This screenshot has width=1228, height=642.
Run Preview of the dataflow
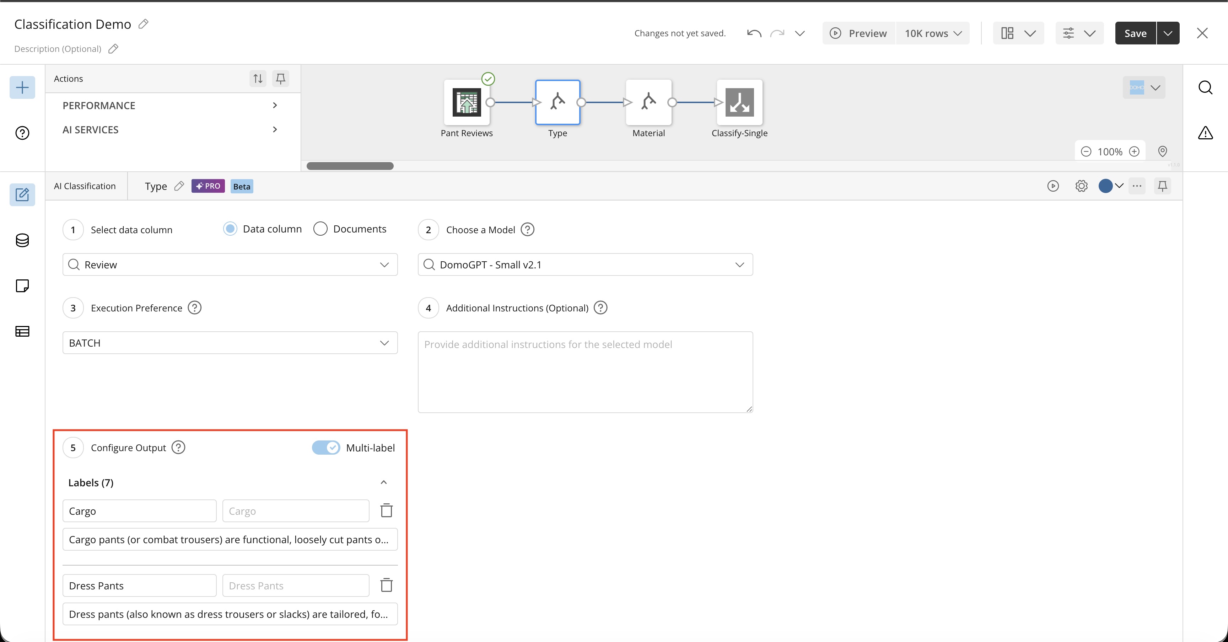[858, 33]
